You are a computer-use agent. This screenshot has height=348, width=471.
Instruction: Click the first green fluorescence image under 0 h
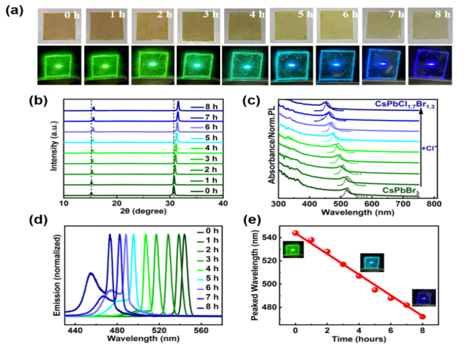(x=59, y=66)
